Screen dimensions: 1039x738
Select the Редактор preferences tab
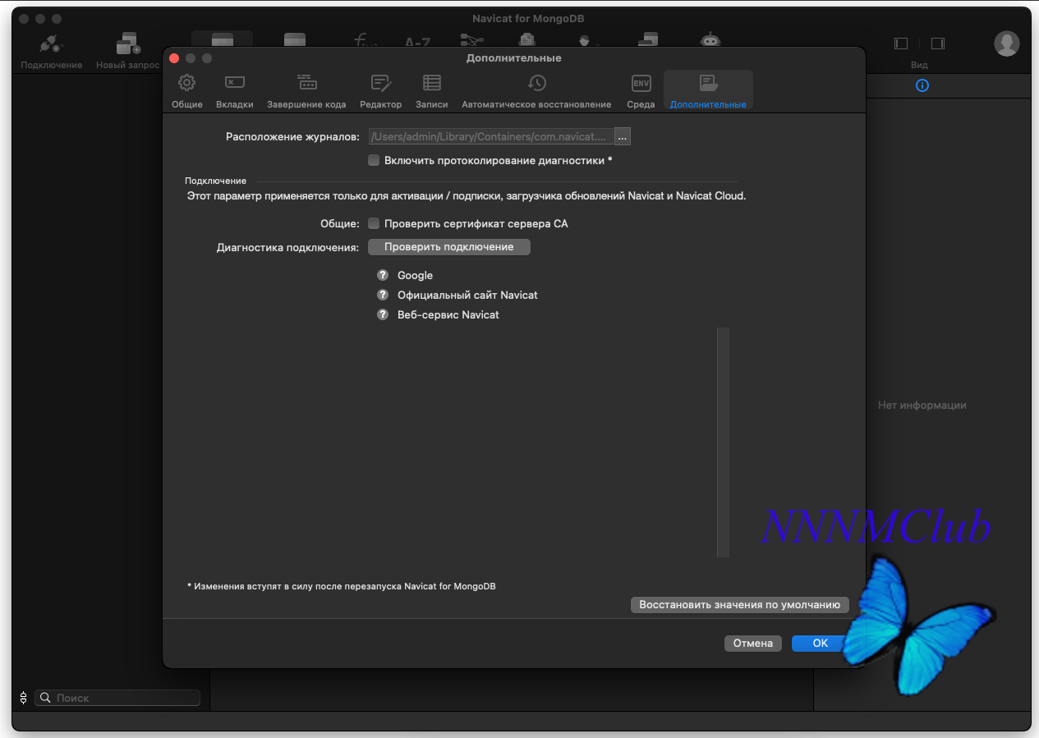pos(380,91)
